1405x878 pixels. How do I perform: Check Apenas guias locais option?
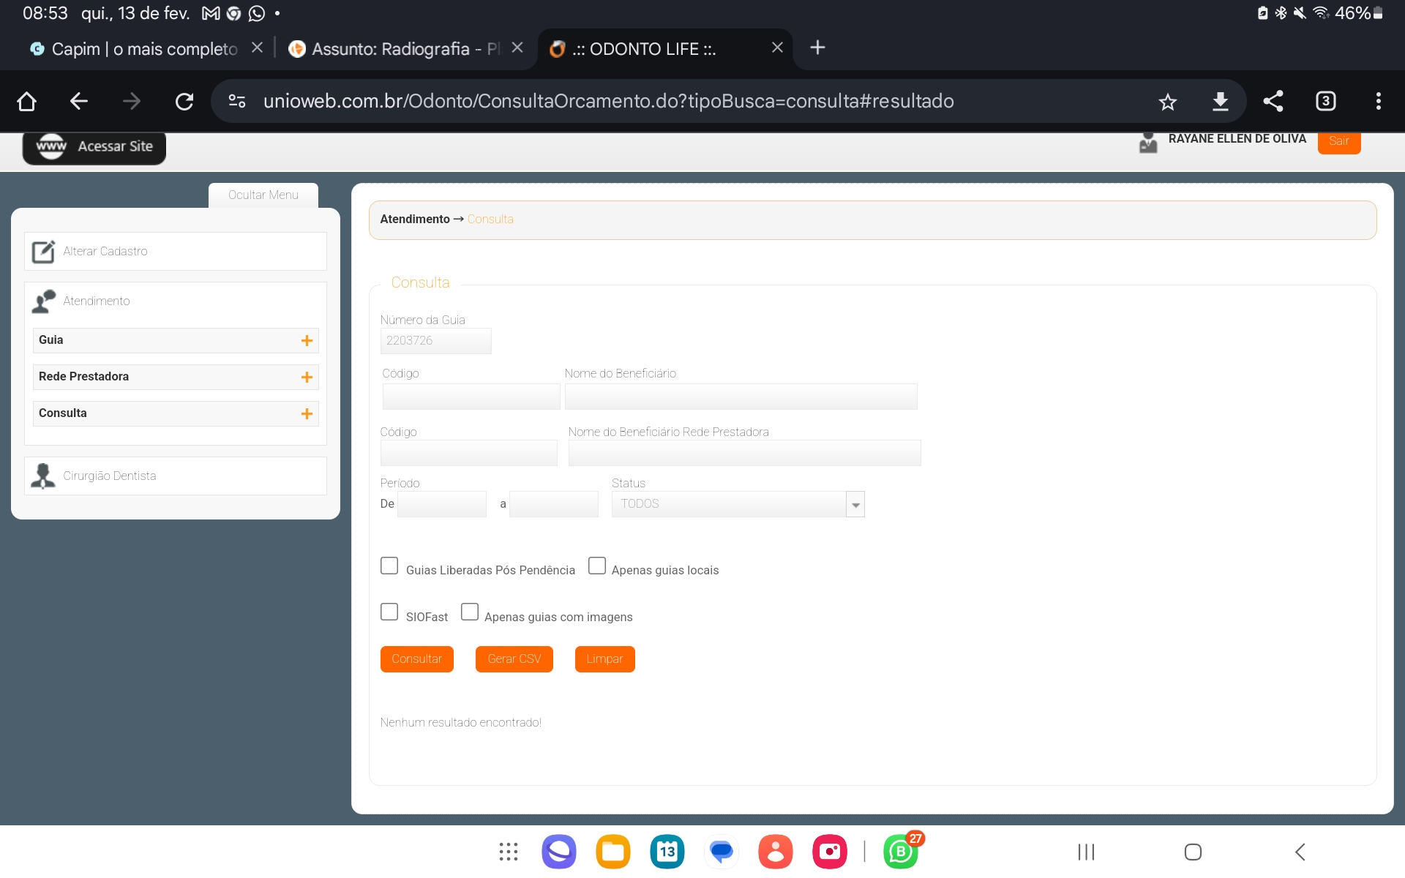(x=597, y=566)
